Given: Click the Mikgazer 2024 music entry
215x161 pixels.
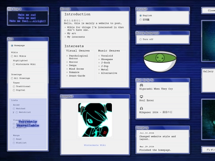Looking at the screenshot, I should (156, 112).
